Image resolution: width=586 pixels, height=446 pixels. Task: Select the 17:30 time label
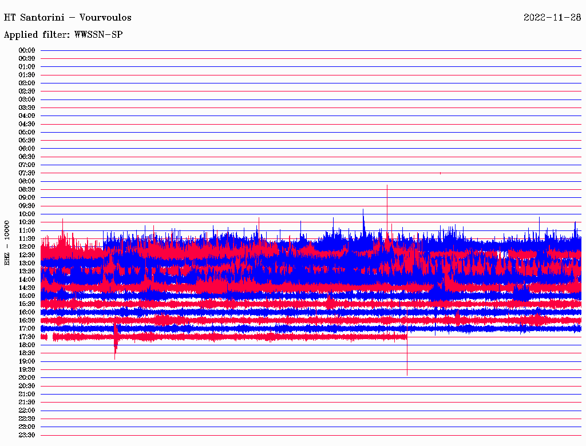27,337
